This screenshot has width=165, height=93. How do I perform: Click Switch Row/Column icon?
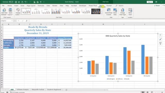click(x=109, y=12)
